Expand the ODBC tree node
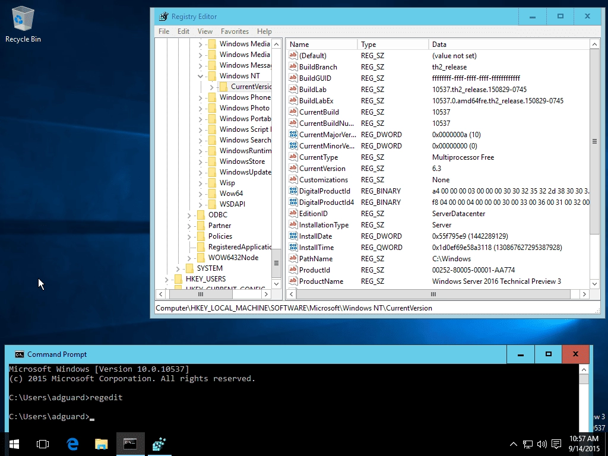This screenshot has width=608, height=456. [189, 215]
